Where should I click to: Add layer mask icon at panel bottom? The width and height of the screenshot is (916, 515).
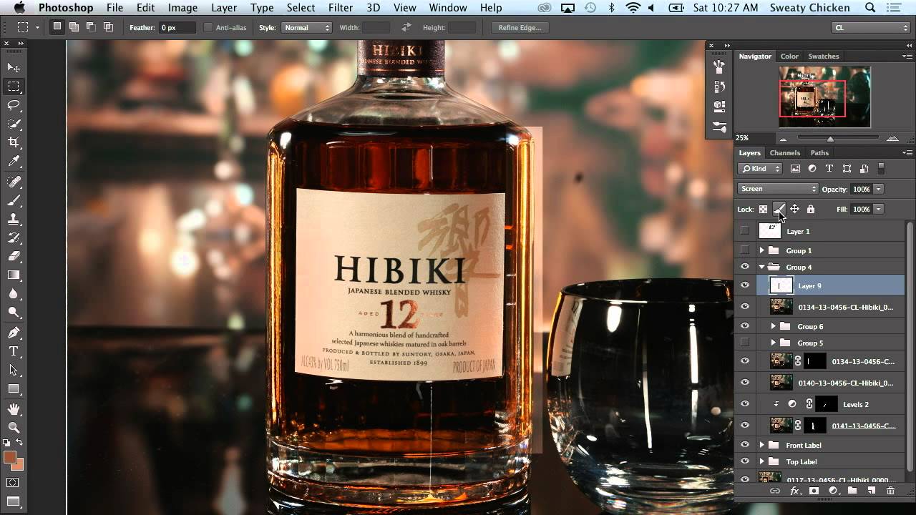pyautogui.click(x=814, y=491)
